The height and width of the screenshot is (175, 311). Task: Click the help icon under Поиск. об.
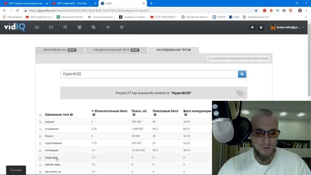click(134, 115)
